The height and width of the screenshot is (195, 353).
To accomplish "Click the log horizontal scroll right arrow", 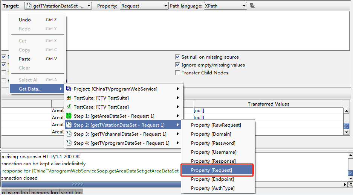I will (345, 184).
